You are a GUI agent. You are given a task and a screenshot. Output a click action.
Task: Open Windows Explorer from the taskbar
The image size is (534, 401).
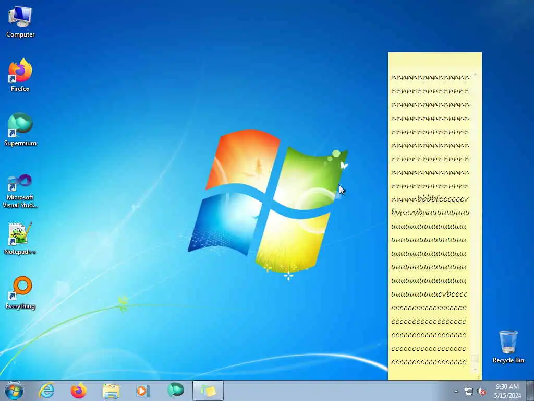pyautogui.click(x=111, y=391)
